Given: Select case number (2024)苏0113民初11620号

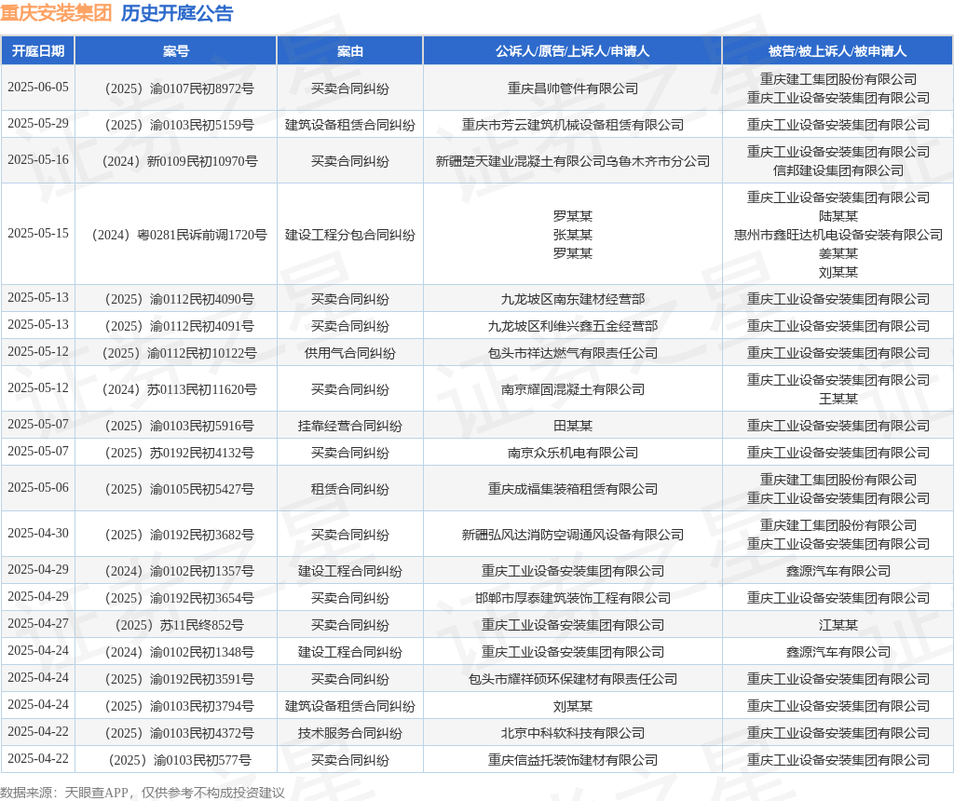Looking at the screenshot, I should [x=176, y=390].
